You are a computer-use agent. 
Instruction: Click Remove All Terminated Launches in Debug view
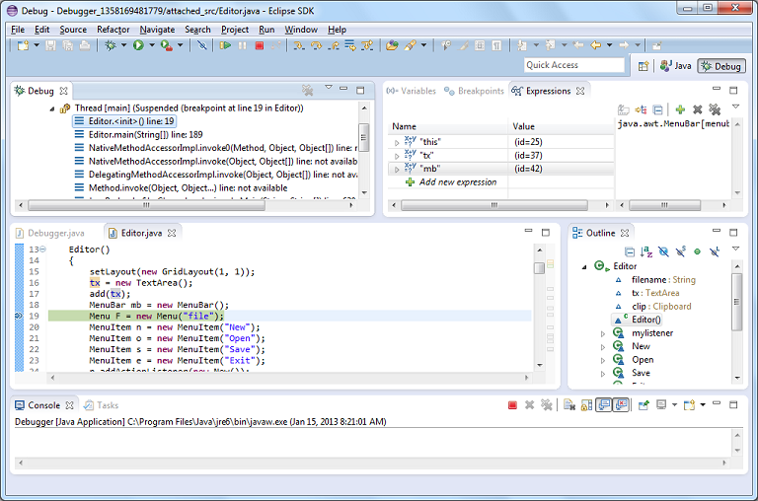click(307, 90)
